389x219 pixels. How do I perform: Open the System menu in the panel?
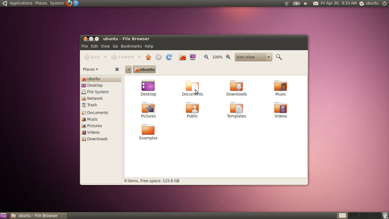click(x=57, y=3)
